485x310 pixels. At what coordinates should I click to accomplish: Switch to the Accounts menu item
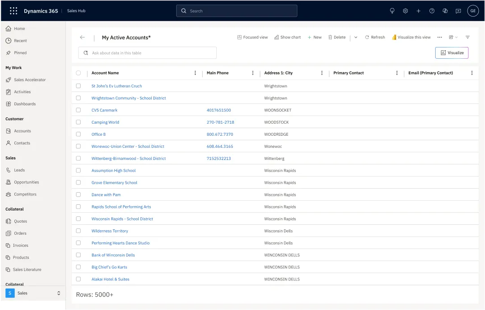pyautogui.click(x=23, y=131)
